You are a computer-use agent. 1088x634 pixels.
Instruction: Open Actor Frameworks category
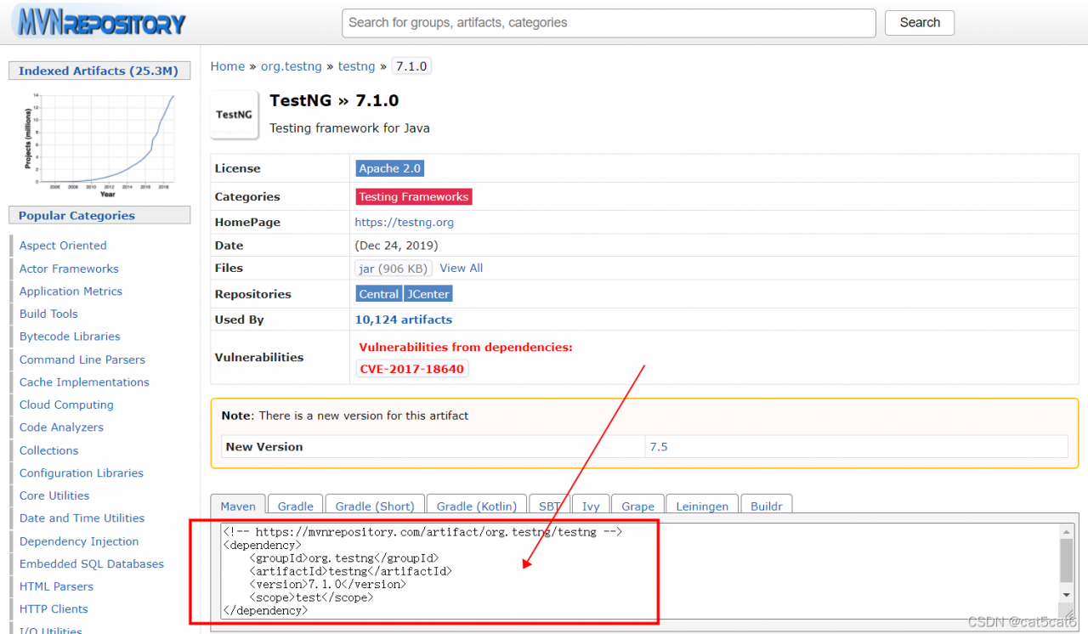pyautogui.click(x=69, y=269)
